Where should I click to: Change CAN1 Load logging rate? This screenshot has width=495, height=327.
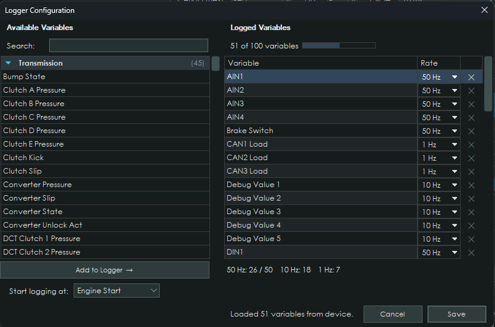439,144
